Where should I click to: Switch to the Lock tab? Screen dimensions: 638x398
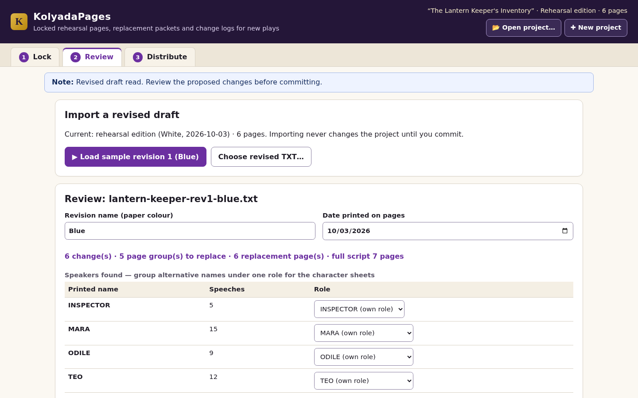(x=35, y=57)
